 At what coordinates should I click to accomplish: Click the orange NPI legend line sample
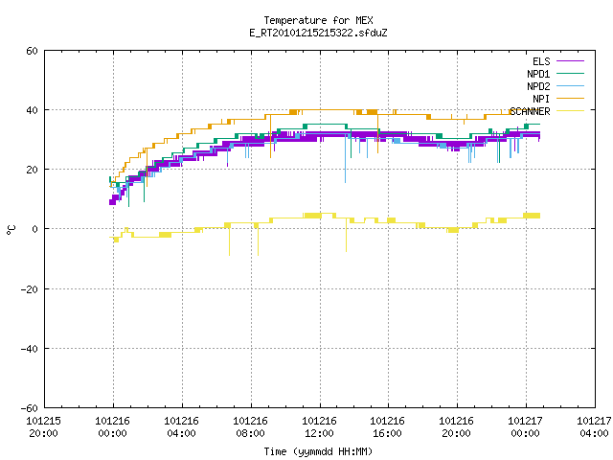coord(570,99)
